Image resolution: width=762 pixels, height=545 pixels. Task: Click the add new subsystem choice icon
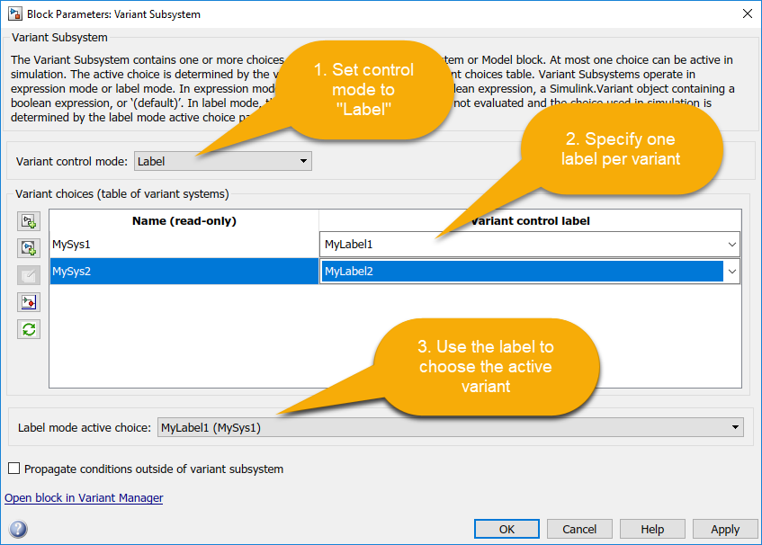pyautogui.click(x=29, y=221)
